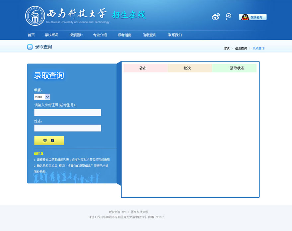
Task: Select 首页 in the navigation menu
Action: click(31, 35)
